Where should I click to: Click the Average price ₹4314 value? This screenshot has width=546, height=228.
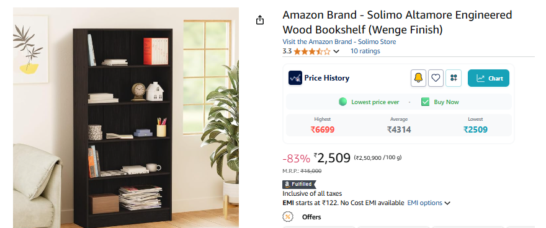pos(399,129)
